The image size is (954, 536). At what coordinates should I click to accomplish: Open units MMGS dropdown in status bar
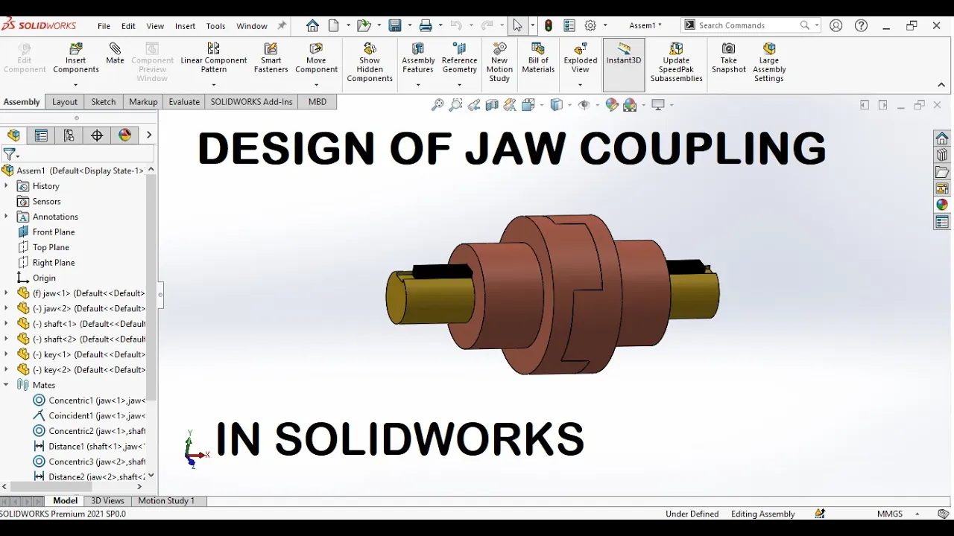coord(917,514)
